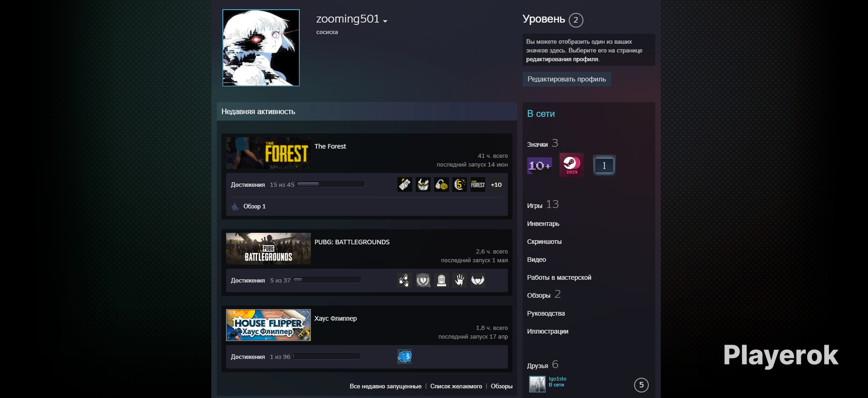Open the Хаус Флиппер title link
Screen dimensions: 868x398
pyautogui.click(x=336, y=318)
